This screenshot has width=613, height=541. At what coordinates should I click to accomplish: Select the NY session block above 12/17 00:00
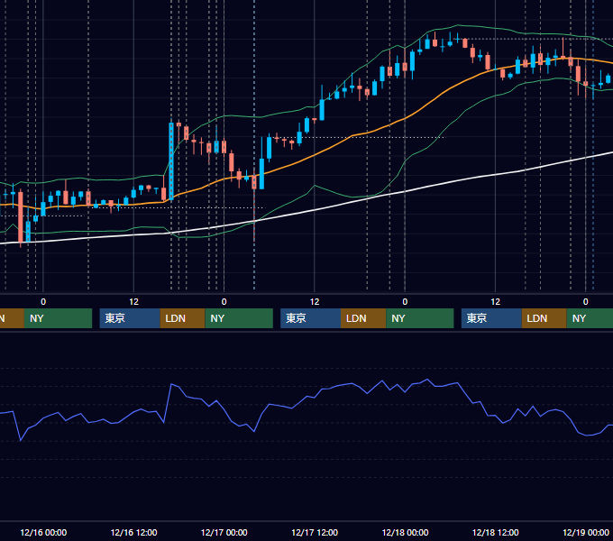(239, 318)
